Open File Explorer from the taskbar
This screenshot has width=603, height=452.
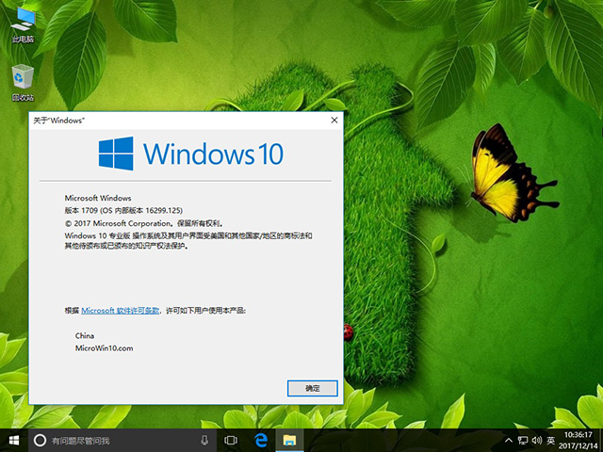pyautogui.click(x=289, y=441)
